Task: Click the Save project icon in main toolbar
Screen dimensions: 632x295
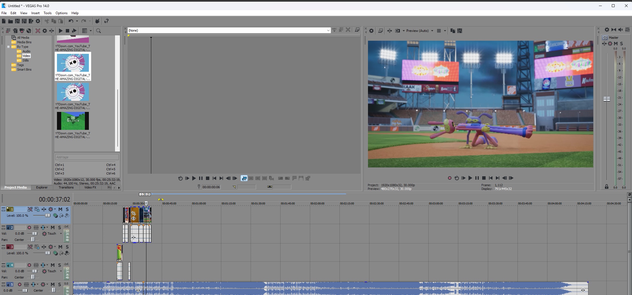Action: click(17, 21)
